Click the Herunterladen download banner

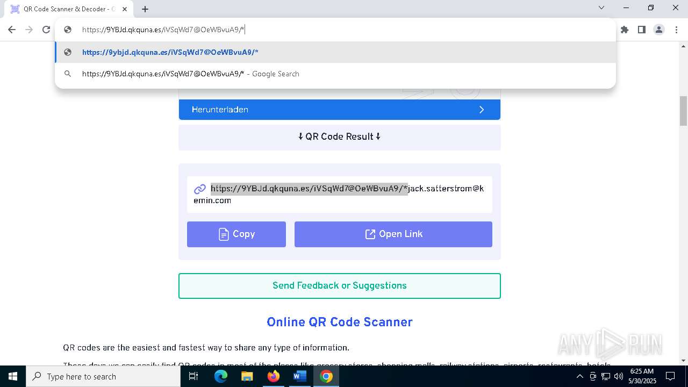point(339,109)
